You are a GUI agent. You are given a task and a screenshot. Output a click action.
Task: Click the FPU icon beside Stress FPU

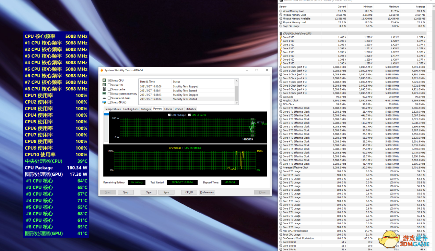click(x=104, y=85)
